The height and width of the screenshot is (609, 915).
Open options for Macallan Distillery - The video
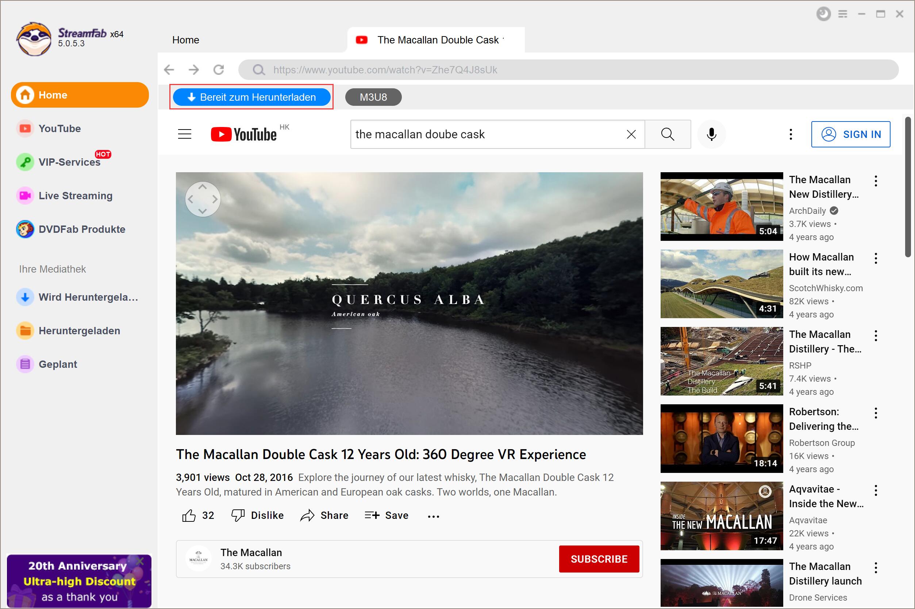tap(876, 336)
